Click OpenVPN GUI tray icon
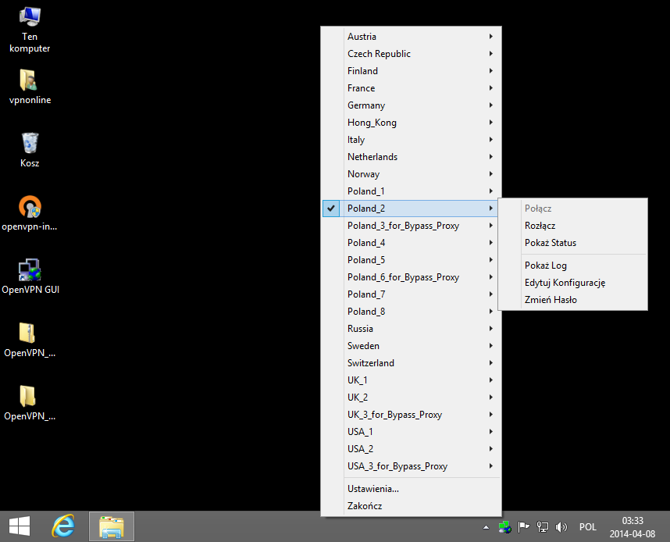Screen dimensions: 670x542 tap(505, 527)
